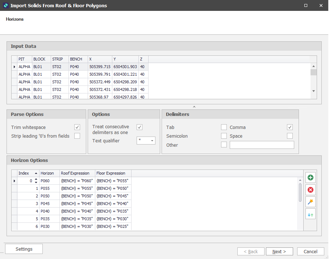Collapse the Input Data panel chevron

pyautogui.click(x=194, y=107)
